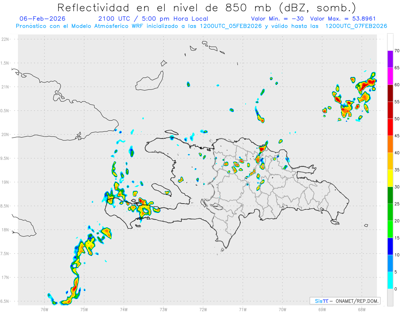Click the "19N" latitude label
Viewport: 406px width, 314px height.
tap(5, 182)
